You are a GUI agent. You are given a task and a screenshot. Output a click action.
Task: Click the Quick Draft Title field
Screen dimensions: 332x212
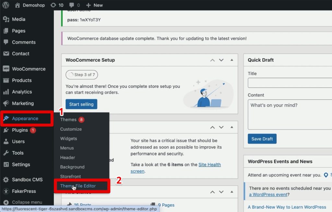point(290,83)
